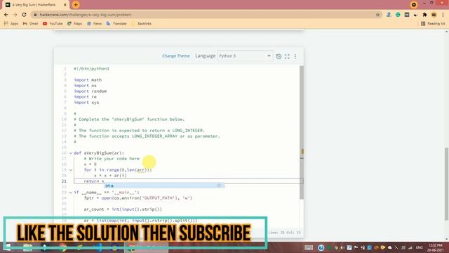This screenshot has height=253, width=449.
Task: Click the green Grammarly extension icon
Action: click(398, 15)
